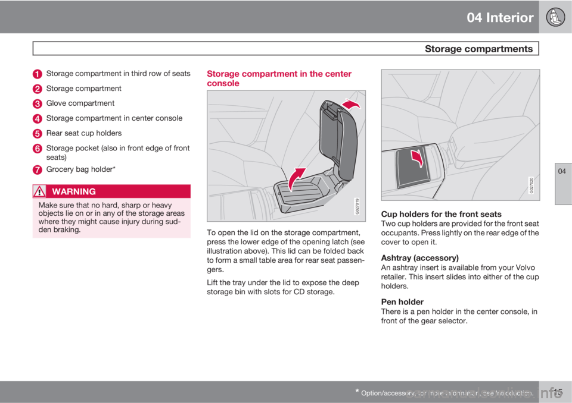572x403 pixels.
Task: Click the red number 5 bullet
Action: [x=37, y=134]
